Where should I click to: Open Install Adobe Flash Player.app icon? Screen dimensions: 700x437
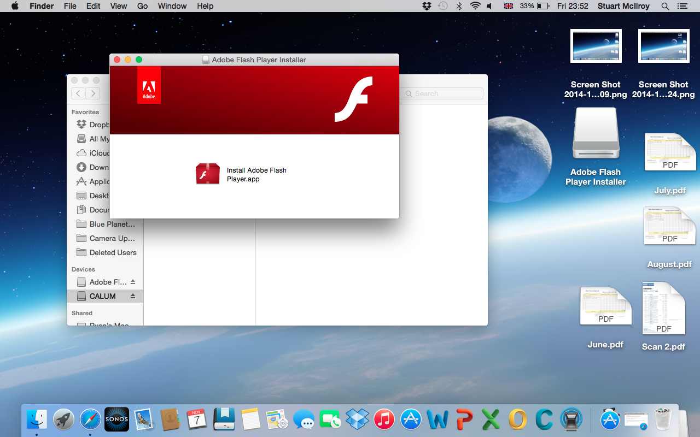click(x=208, y=174)
